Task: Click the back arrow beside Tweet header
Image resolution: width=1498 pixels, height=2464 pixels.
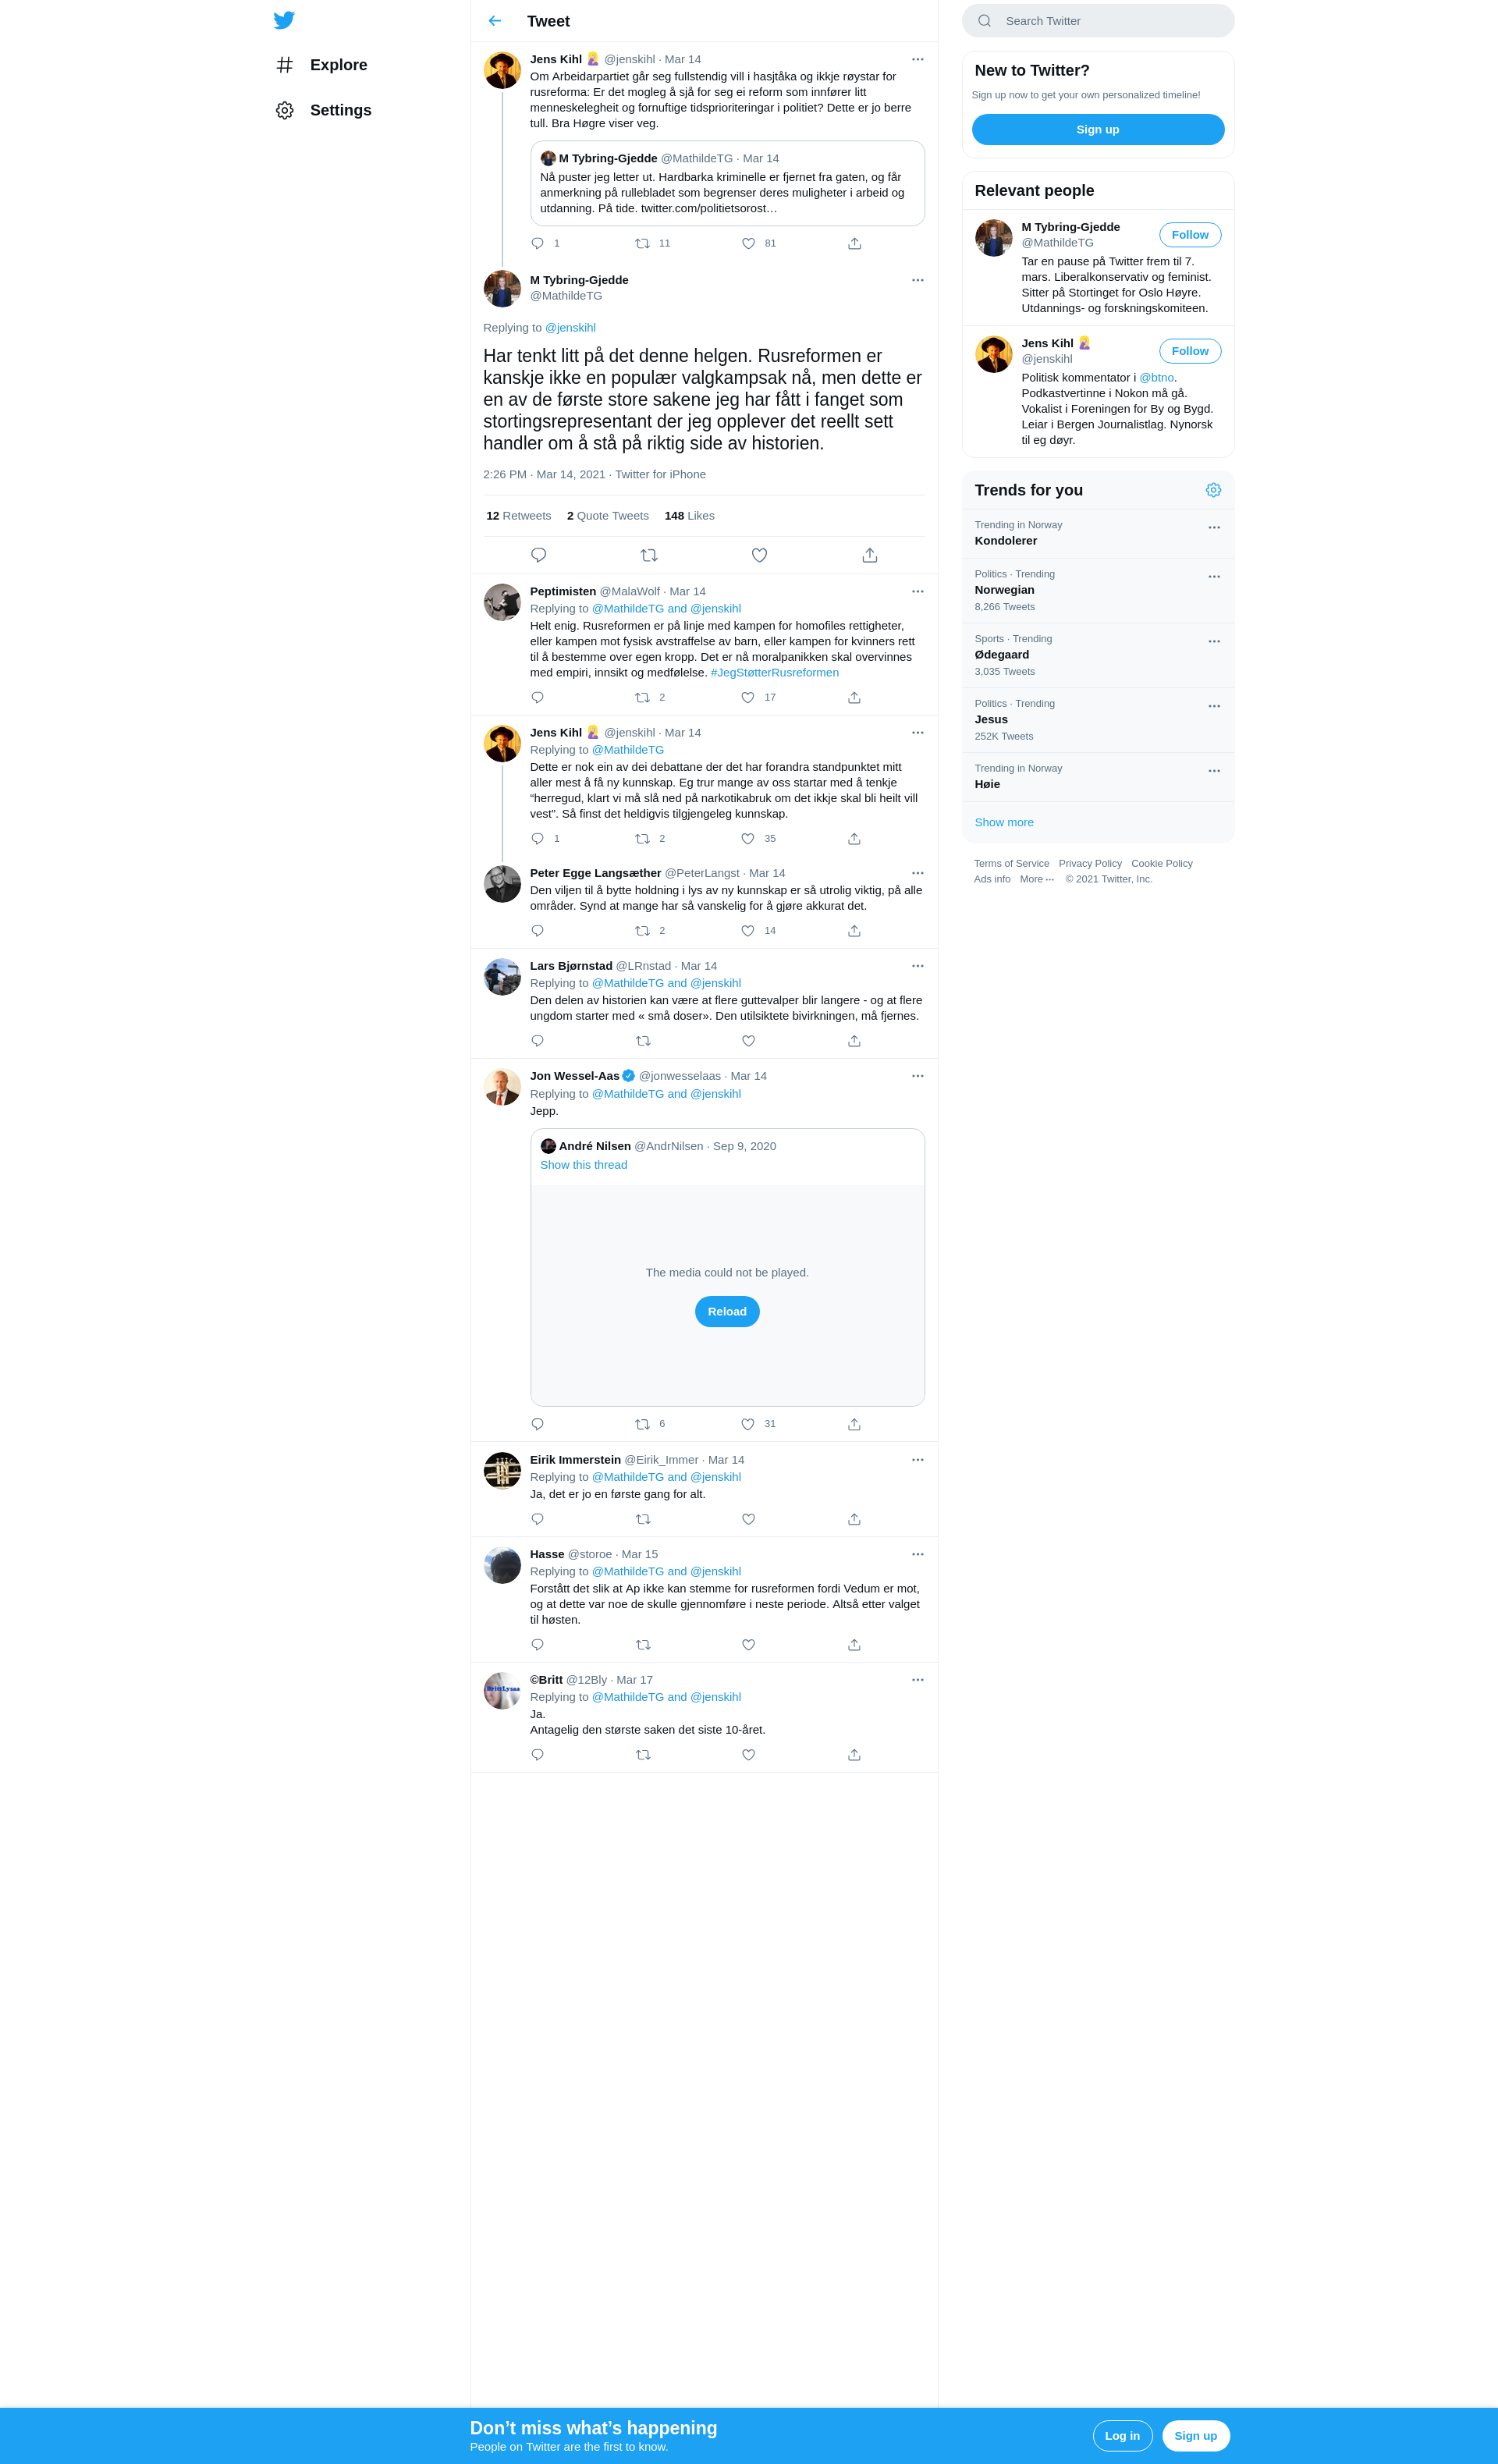Action: pyautogui.click(x=495, y=21)
